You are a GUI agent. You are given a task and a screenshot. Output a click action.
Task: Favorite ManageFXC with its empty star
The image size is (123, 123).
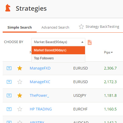click(20, 82)
